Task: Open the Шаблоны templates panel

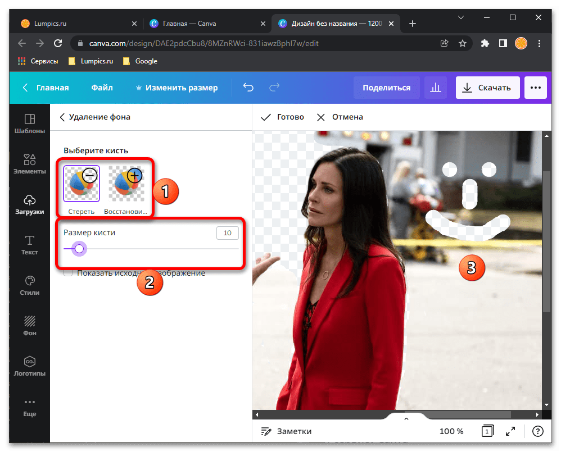Action: tap(30, 124)
